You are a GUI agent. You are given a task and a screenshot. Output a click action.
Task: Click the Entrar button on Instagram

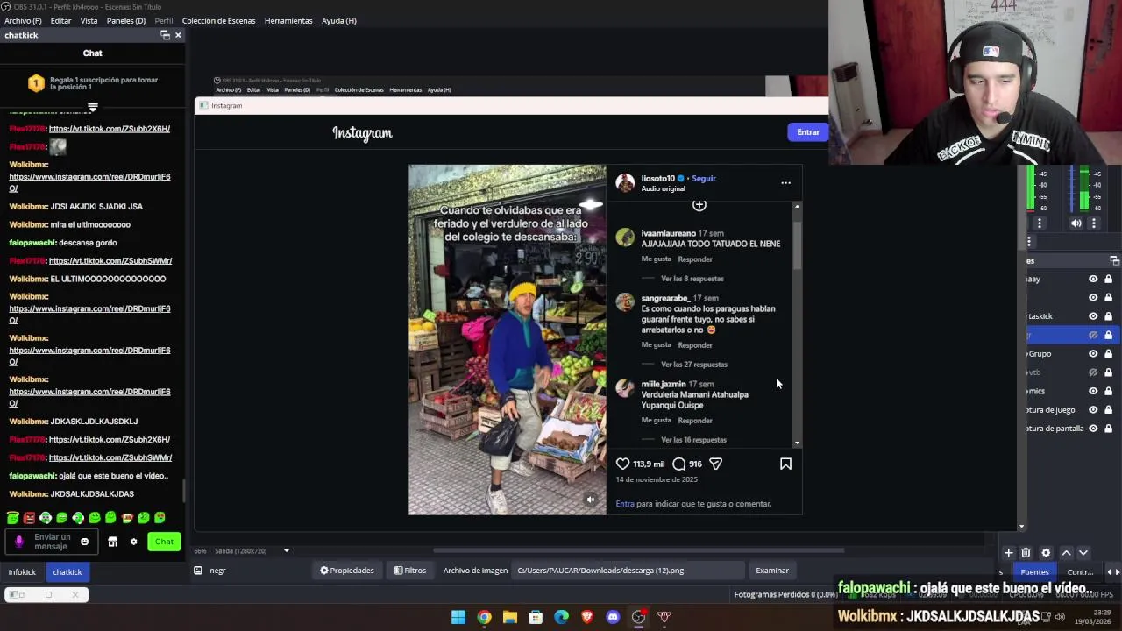point(808,132)
